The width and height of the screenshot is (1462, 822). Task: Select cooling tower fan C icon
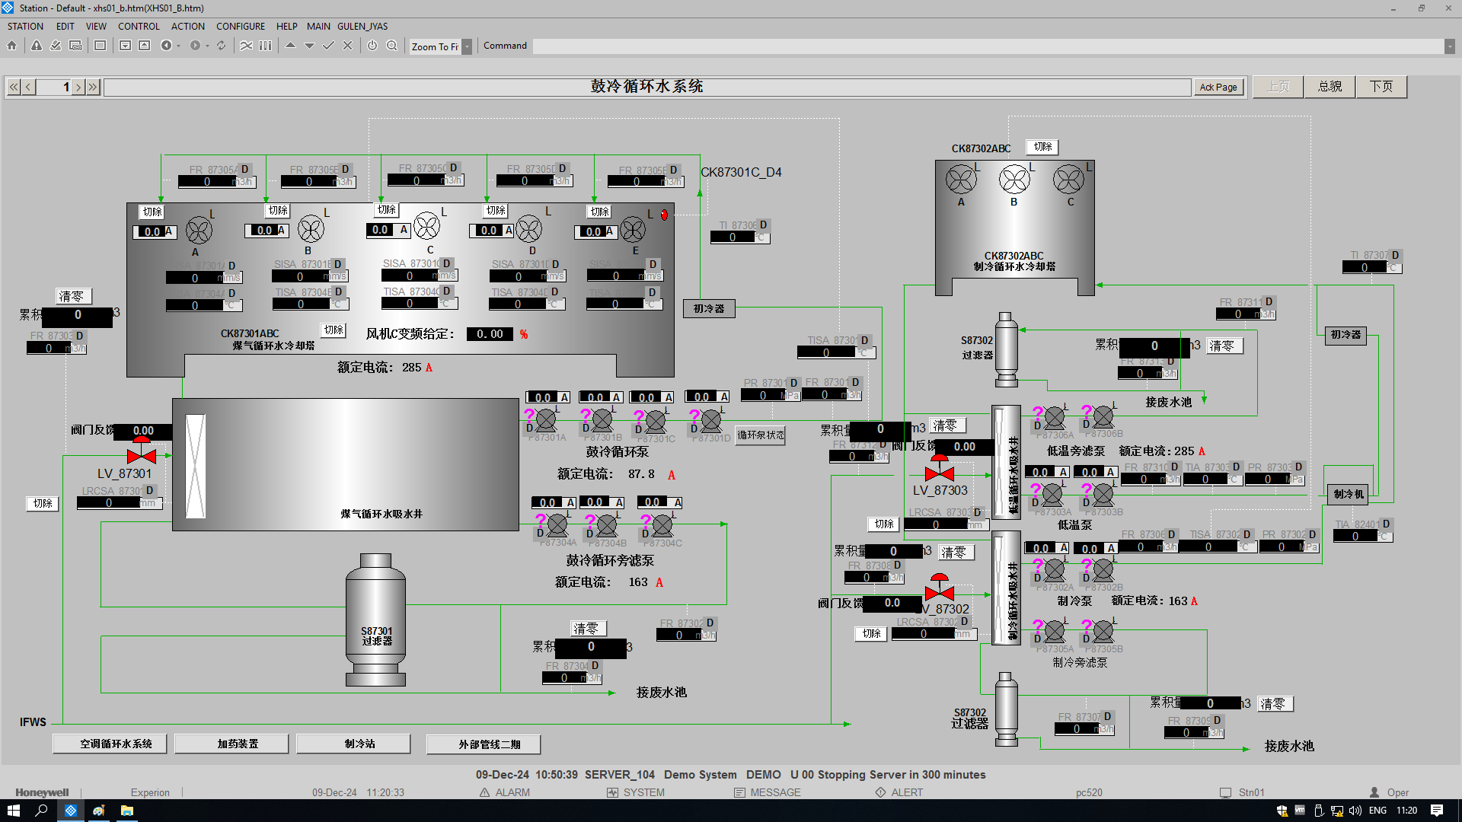(x=427, y=227)
